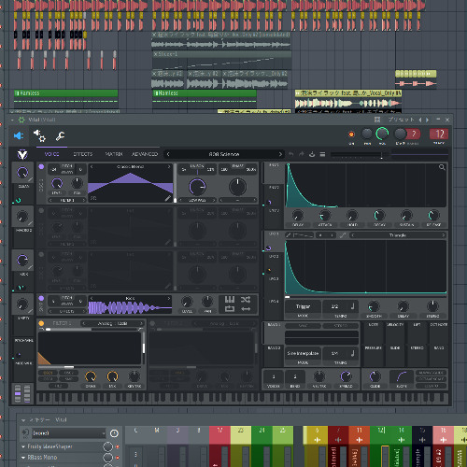Select previous wrapper preset arrow
Viewport: 467px width, 467px height.
coord(420,120)
